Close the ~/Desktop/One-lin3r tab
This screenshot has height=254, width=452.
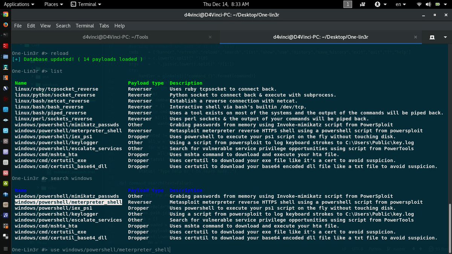point(415,37)
